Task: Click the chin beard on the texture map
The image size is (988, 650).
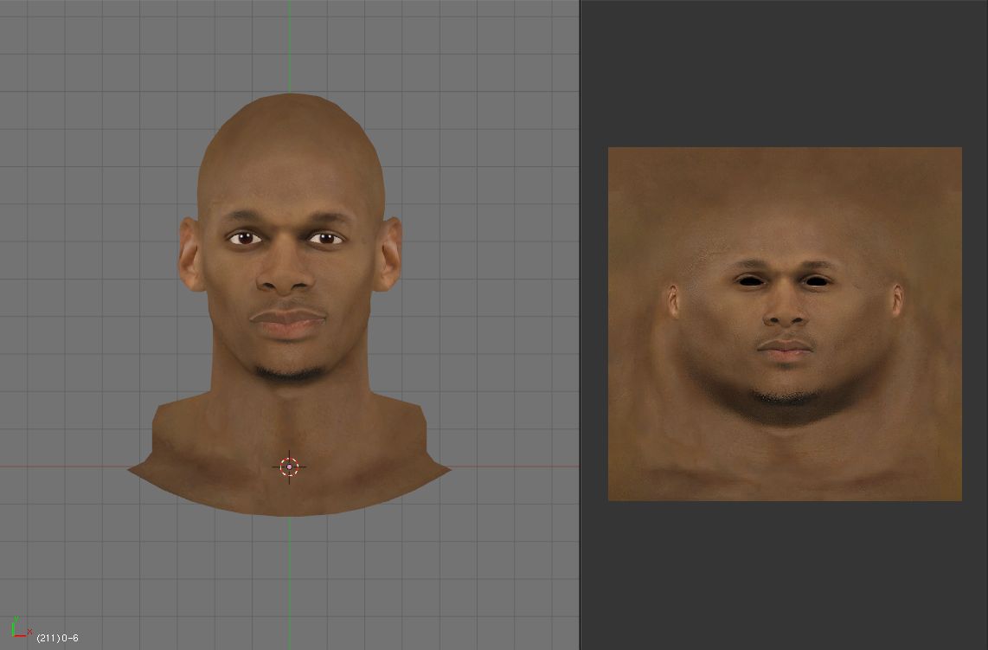Action: point(786,398)
